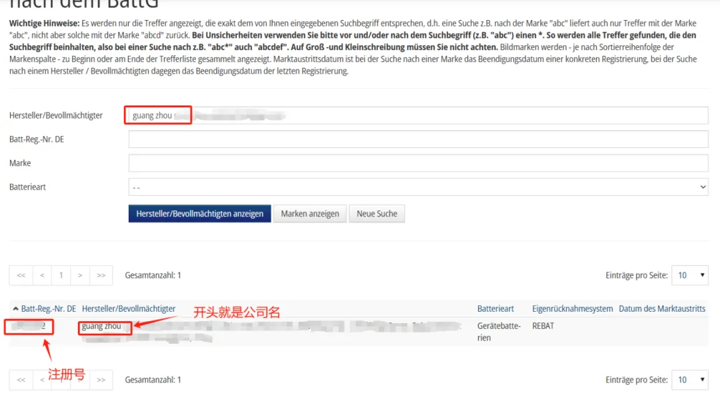The height and width of the screenshot is (399, 720).
Task: Click the 'REBAT' cell in result row
Action: click(x=543, y=326)
